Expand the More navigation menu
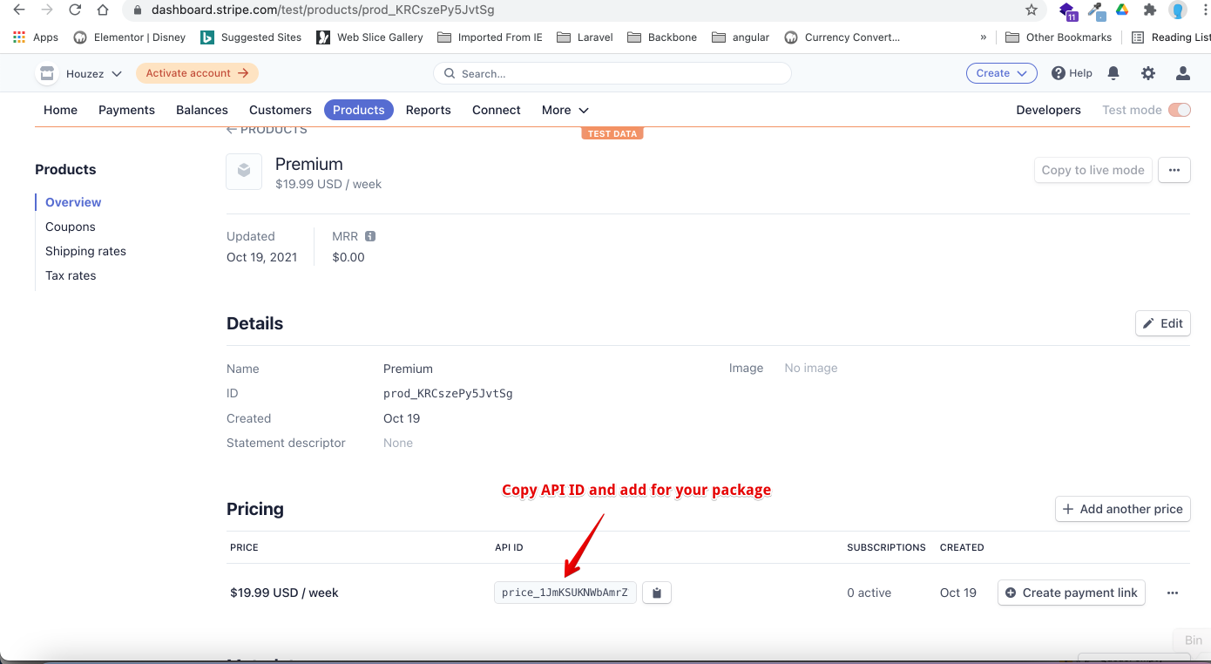The height and width of the screenshot is (664, 1211). pos(565,110)
